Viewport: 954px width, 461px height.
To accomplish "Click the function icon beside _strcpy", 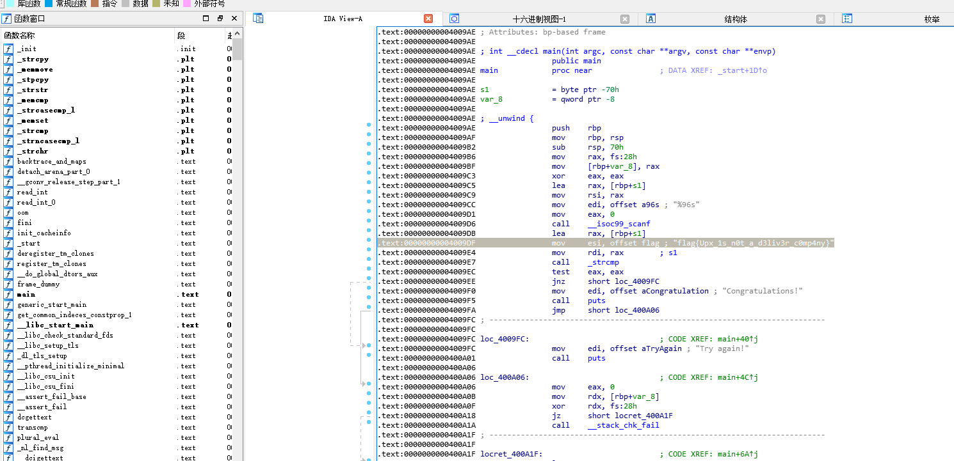I will click(x=8, y=59).
